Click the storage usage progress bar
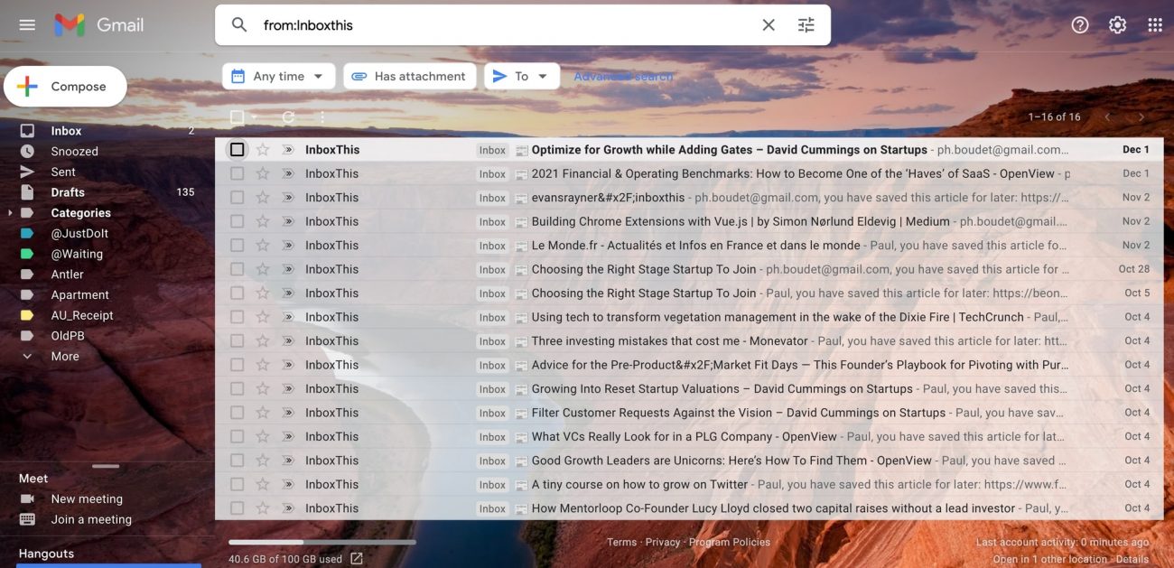The height and width of the screenshot is (568, 1174). pos(322,542)
